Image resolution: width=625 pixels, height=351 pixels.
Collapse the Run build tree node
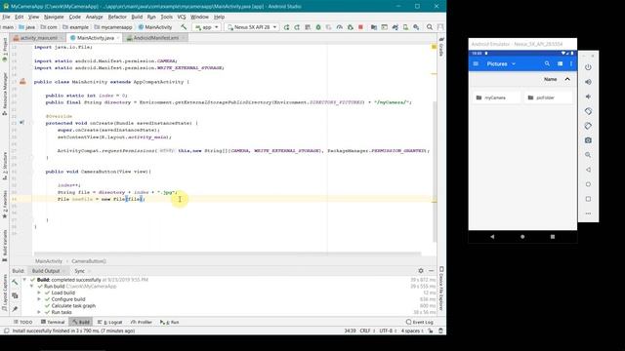pos(32,286)
